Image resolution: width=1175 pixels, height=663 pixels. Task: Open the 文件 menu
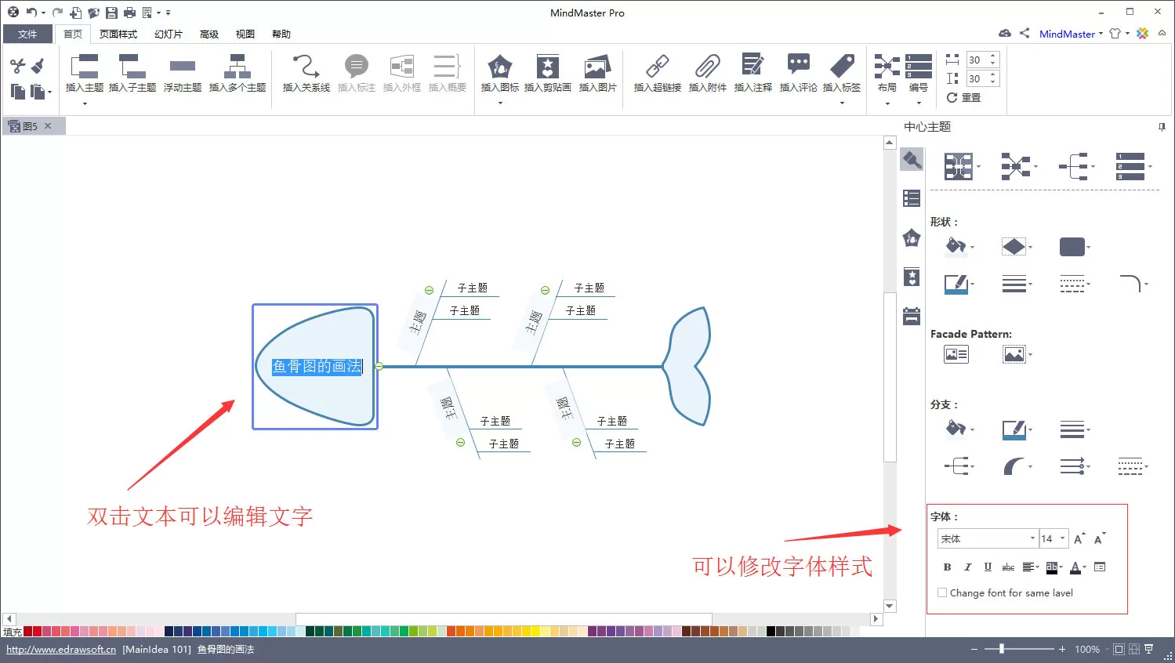(27, 34)
